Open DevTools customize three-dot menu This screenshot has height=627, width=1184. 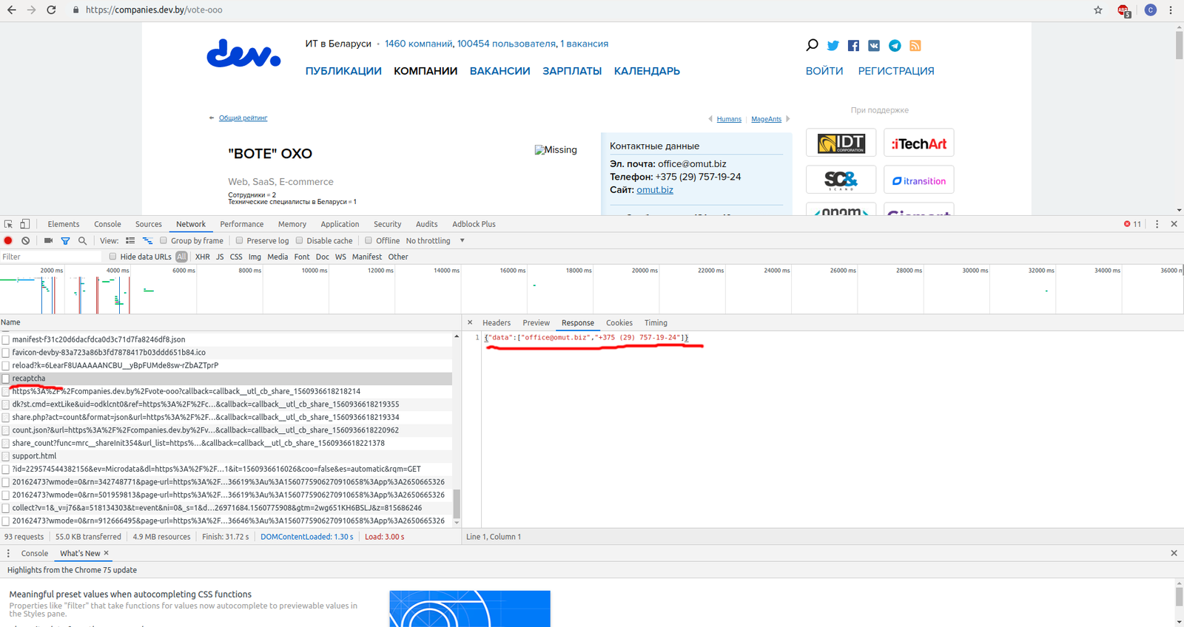(1157, 224)
